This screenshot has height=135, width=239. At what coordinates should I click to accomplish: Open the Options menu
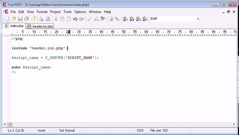80,12
